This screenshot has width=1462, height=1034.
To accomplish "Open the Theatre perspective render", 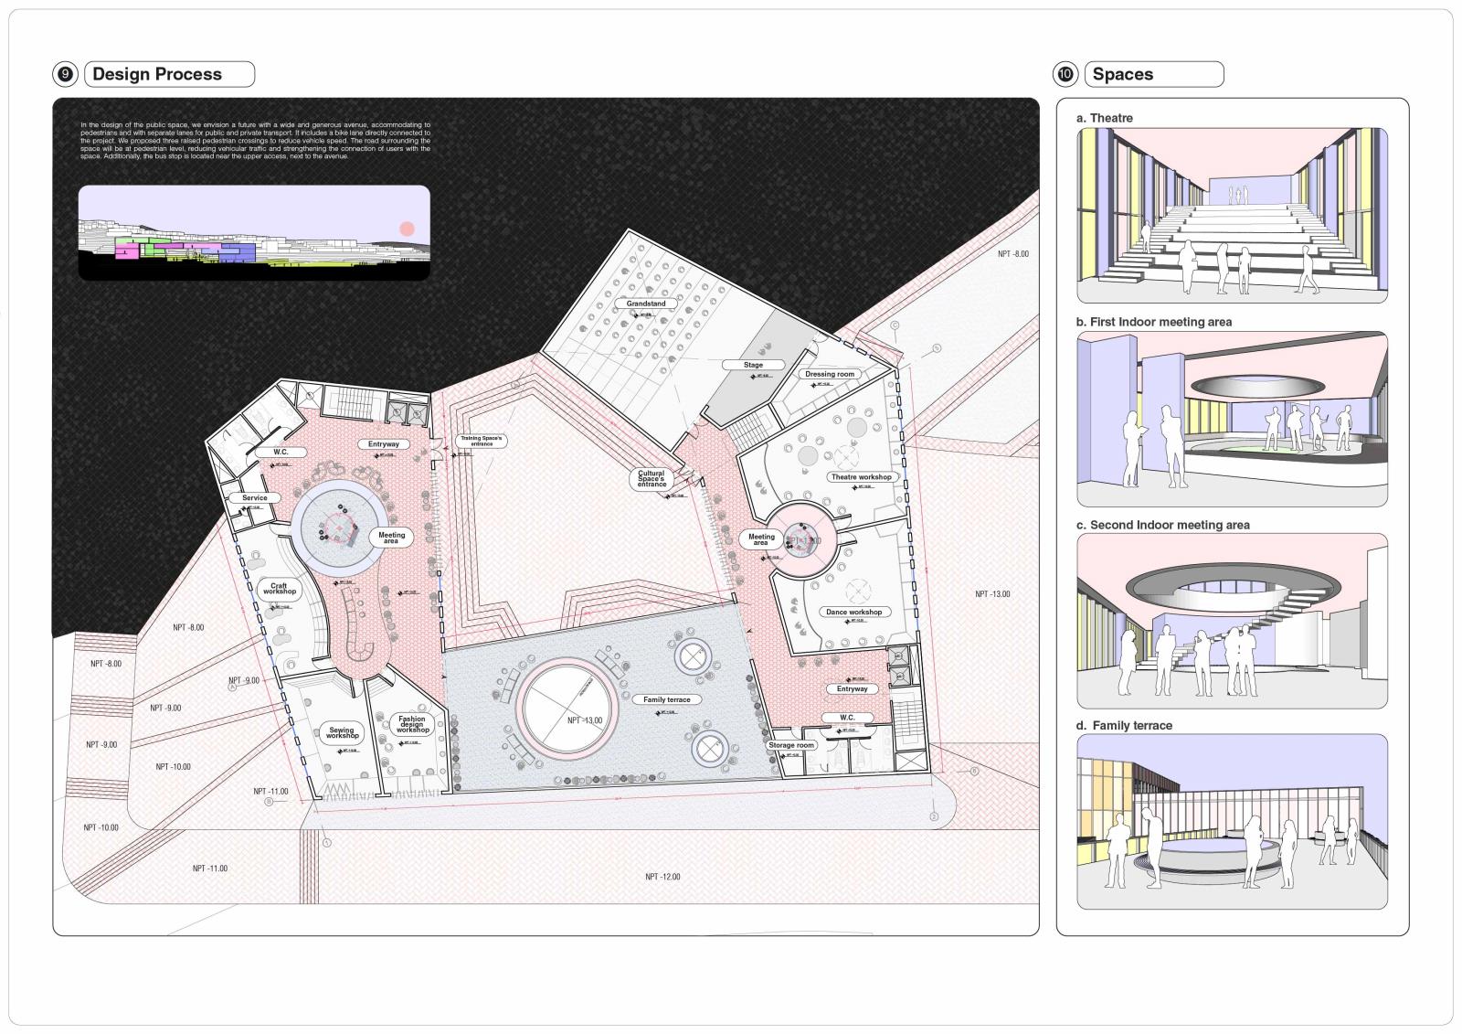I will click(1232, 216).
